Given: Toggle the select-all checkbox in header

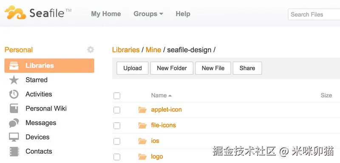Looking at the screenshot, I should (117, 96).
